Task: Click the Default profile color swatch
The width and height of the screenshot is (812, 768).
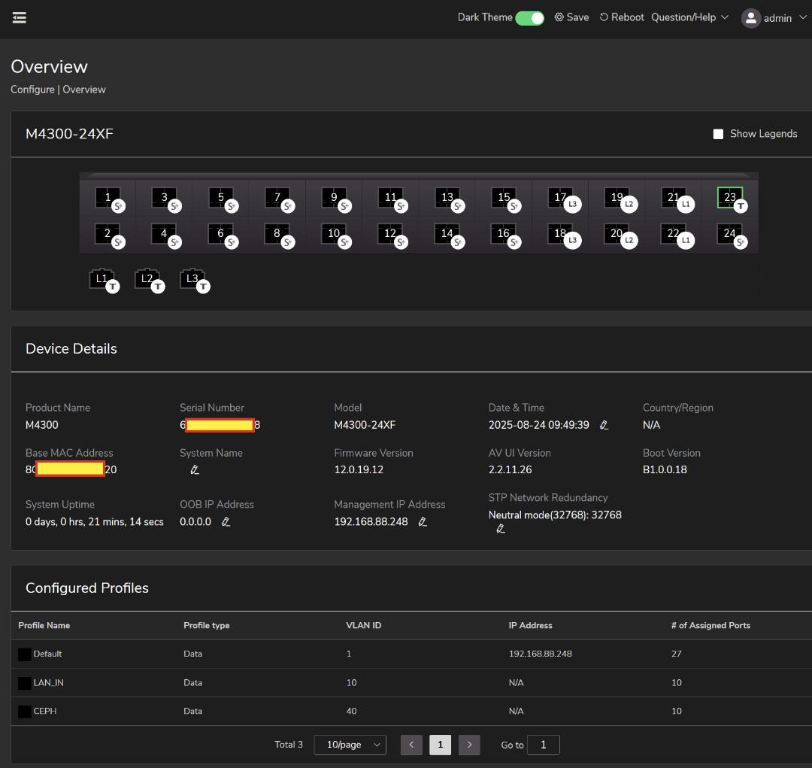Action: tap(25, 654)
